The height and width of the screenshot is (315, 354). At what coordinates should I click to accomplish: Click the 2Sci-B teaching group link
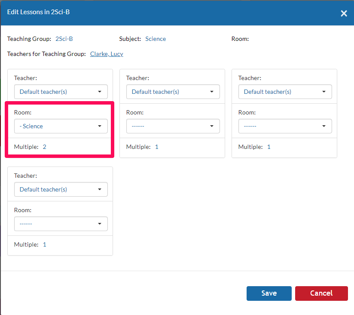(64, 39)
